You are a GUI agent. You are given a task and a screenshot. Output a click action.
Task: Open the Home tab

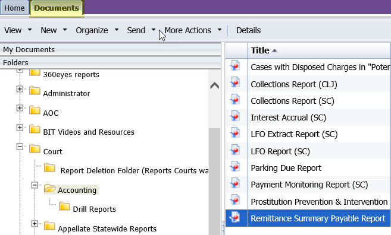tap(14, 8)
